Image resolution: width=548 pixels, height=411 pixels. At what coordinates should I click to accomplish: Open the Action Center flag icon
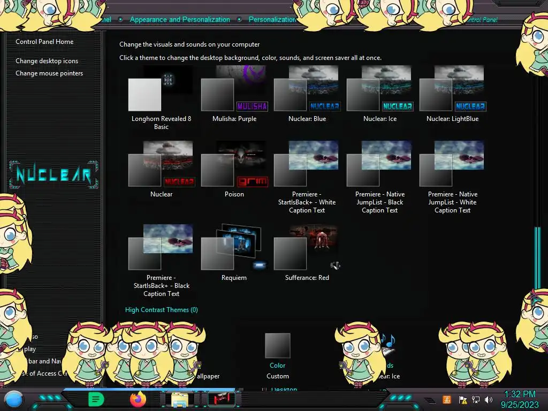tap(463, 400)
